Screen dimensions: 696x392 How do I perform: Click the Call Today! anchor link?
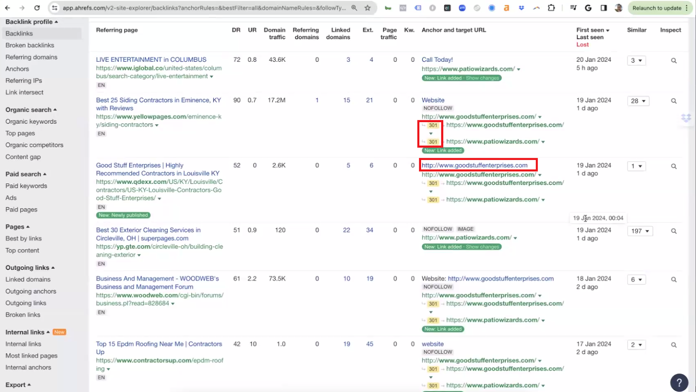coord(437,60)
